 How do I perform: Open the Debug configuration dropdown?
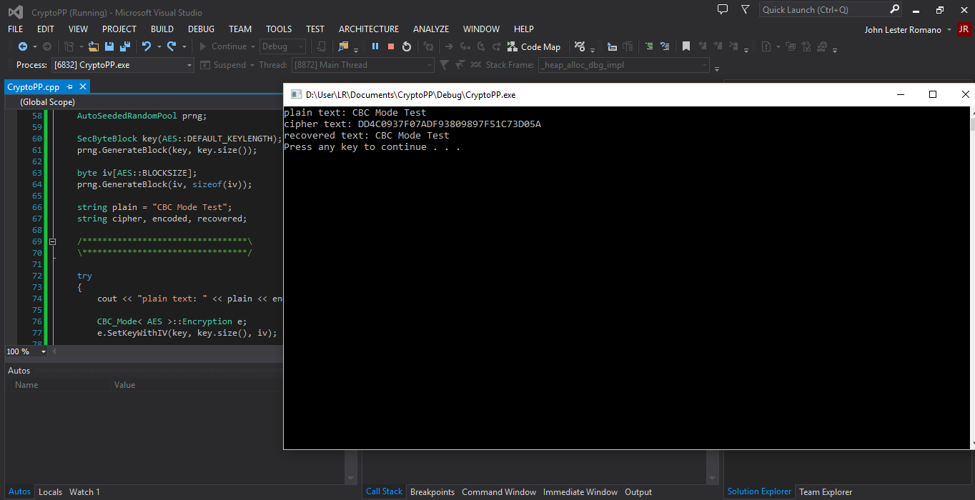(x=301, y=46)
